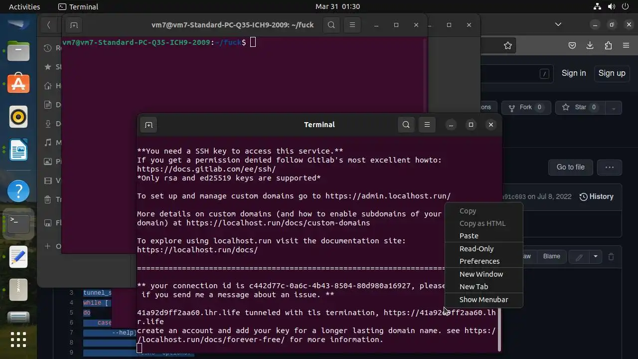Screen dimensions: 638x359
Task: Add new tab in vm7@vm7 terminal window
Action: click(73, 25)
